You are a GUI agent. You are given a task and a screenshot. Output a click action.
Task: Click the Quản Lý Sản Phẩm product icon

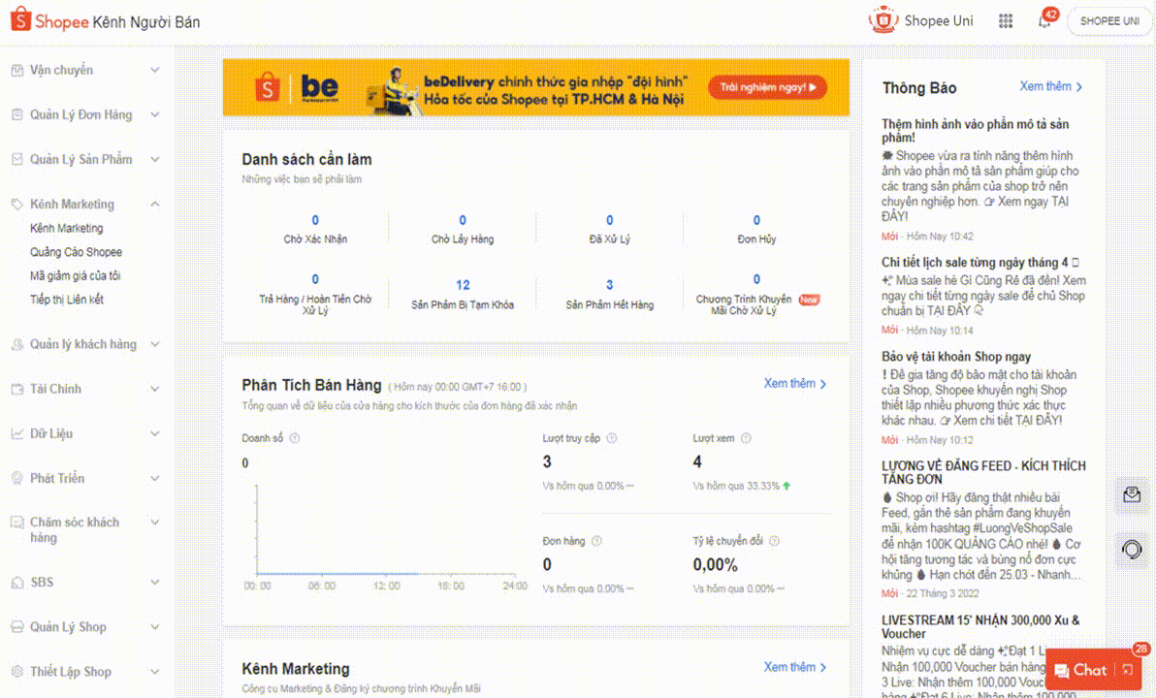coord(16,159)
